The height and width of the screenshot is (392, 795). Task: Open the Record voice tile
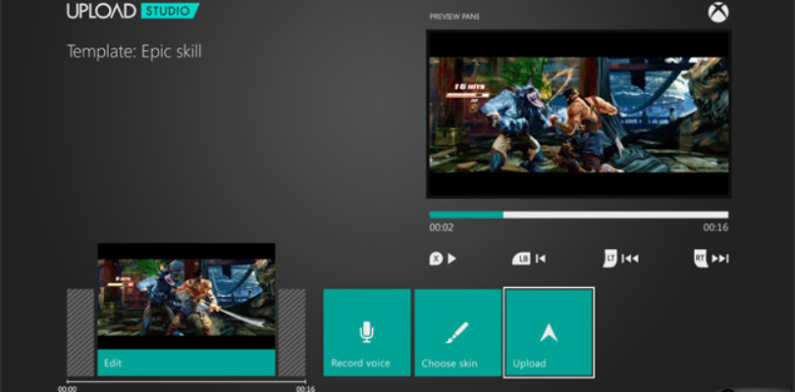(x=367, y=333)
